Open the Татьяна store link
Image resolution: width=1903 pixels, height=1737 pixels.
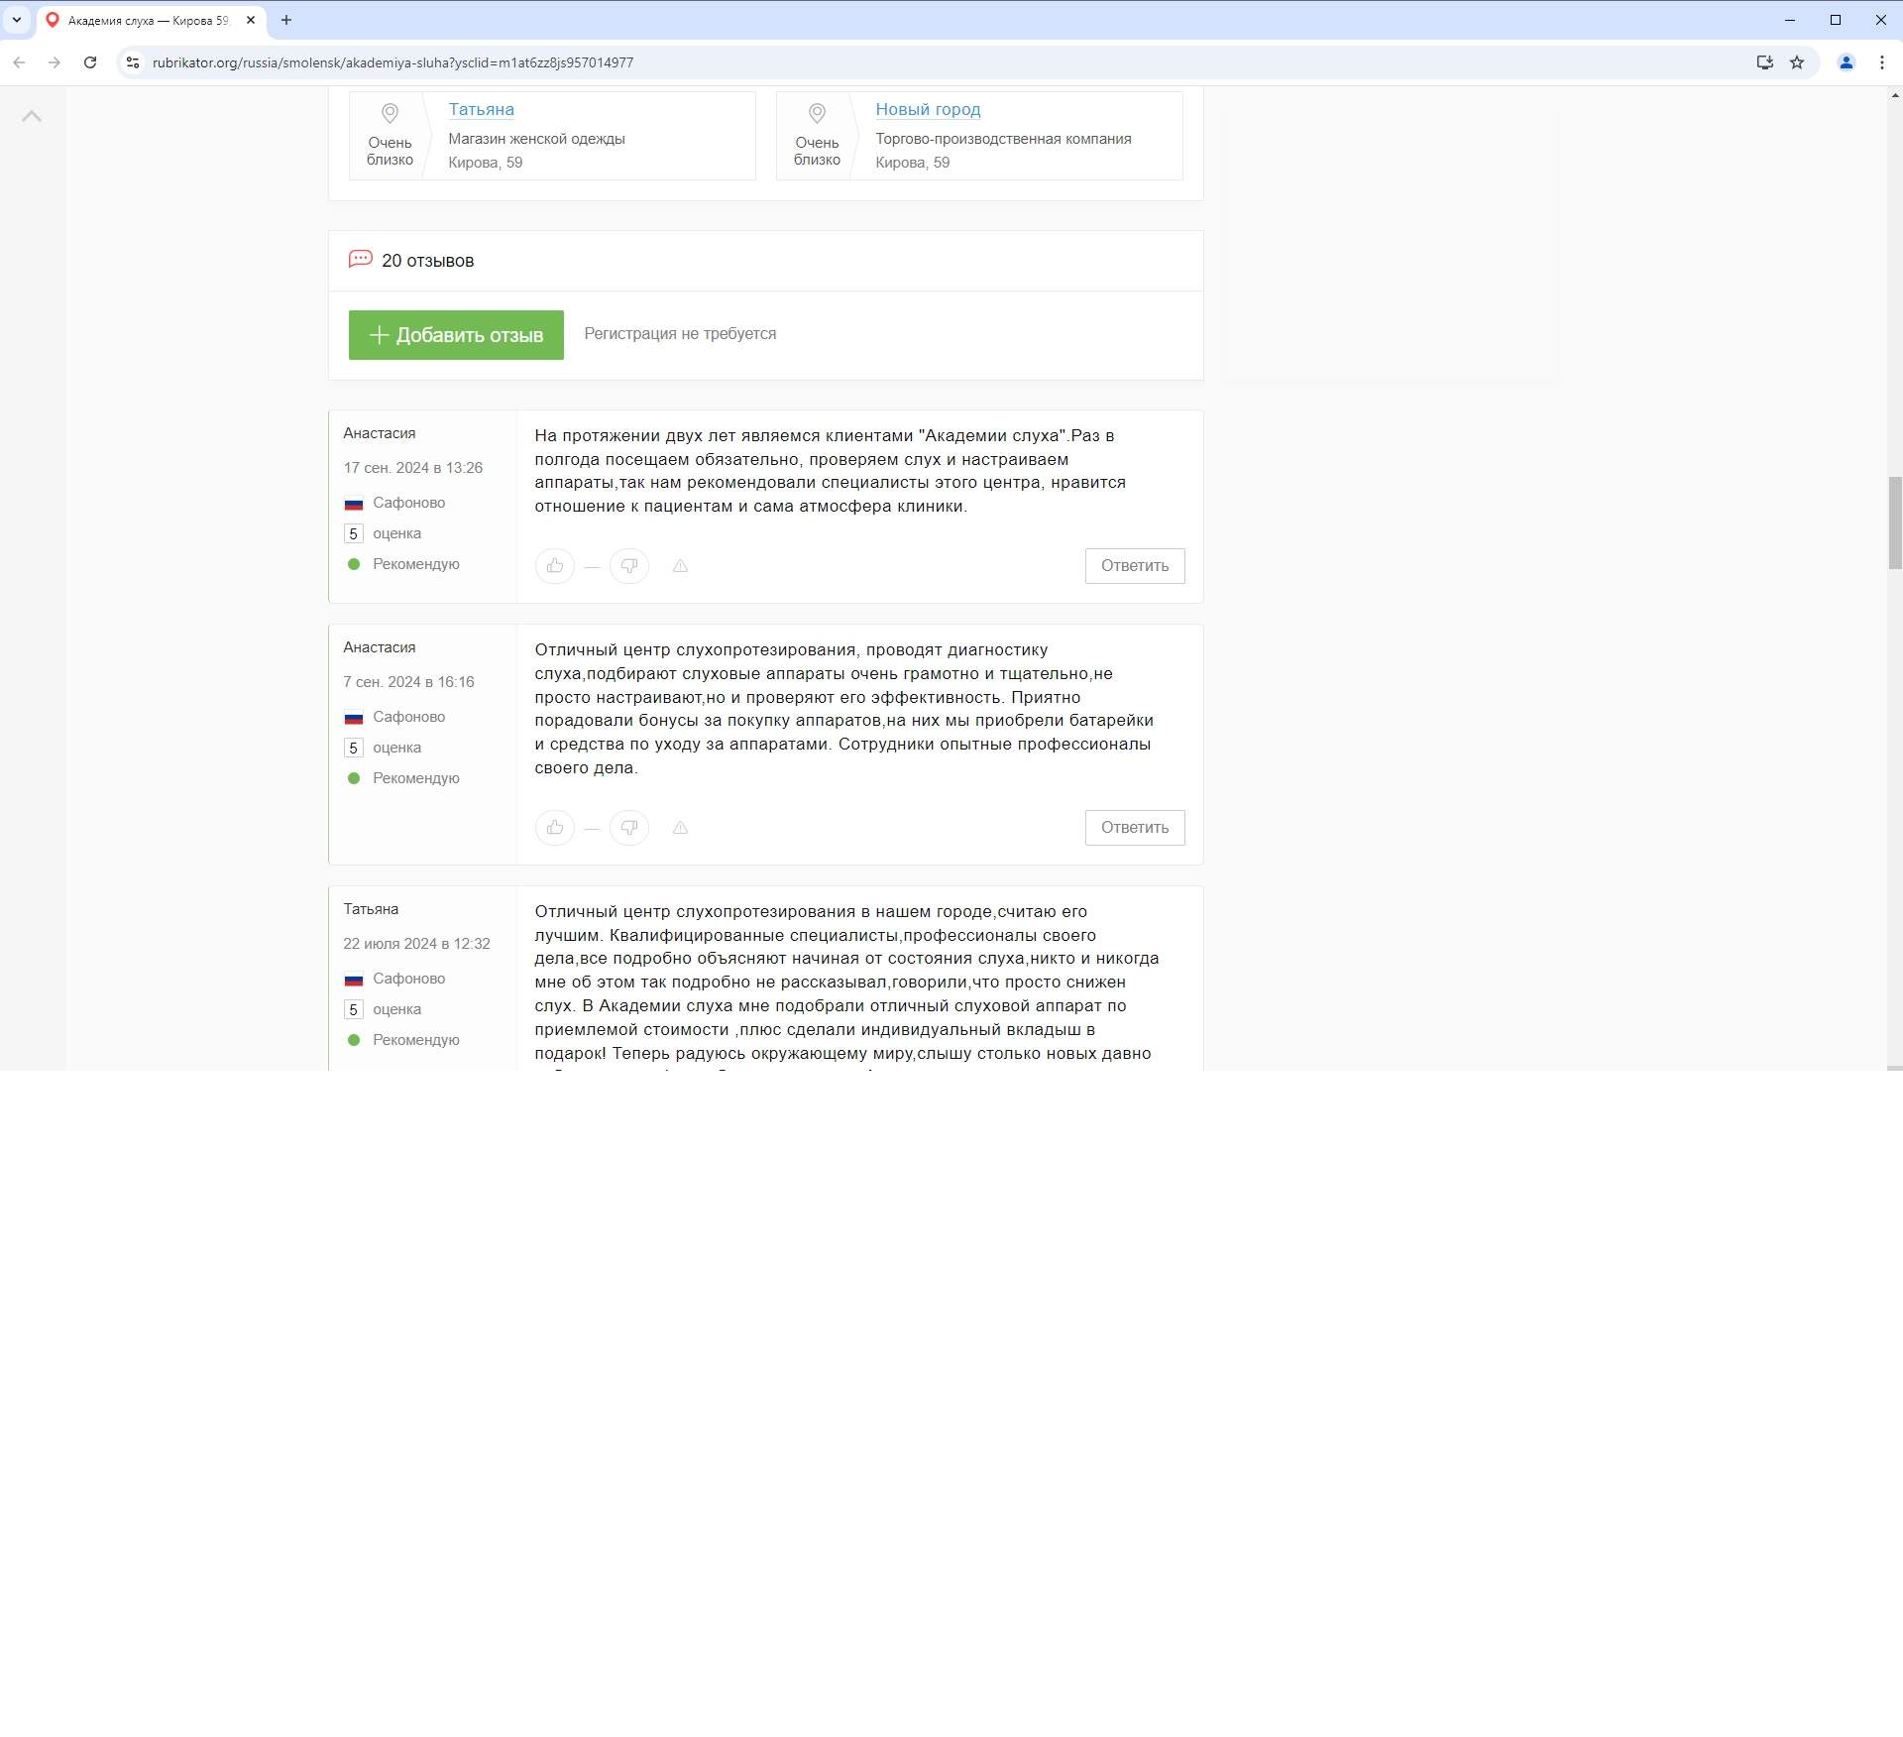pyautogui.click(x=481, y=110)
